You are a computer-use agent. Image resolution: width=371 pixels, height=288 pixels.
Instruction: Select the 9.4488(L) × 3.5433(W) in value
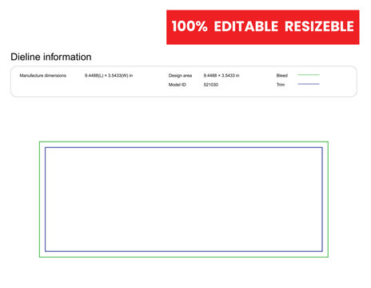click(x=109, y=75)
